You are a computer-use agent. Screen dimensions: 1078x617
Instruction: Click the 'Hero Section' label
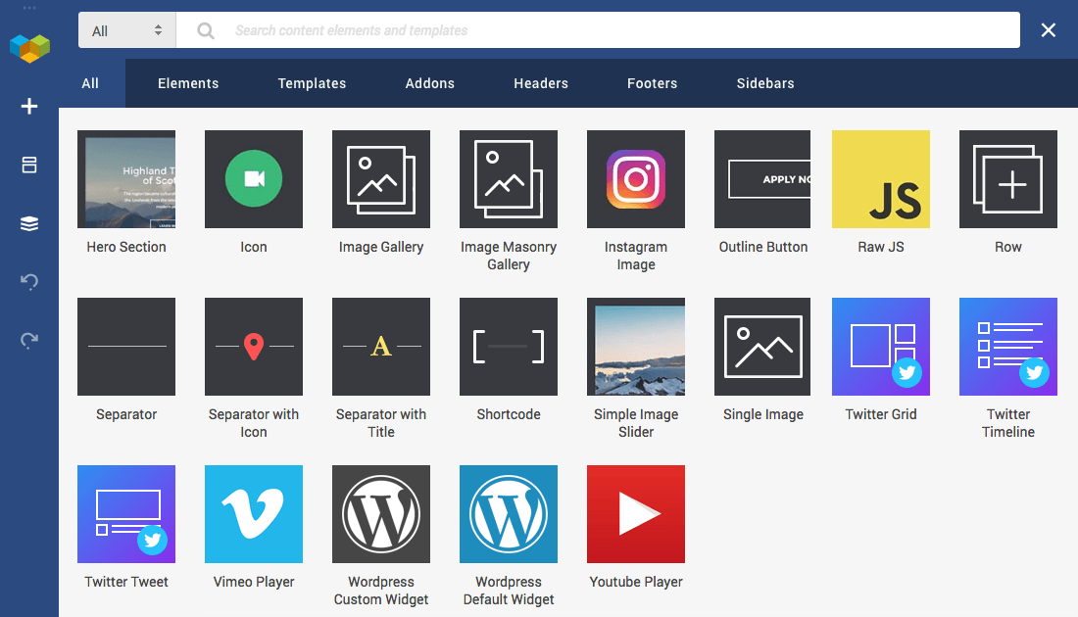click(126, 248)
